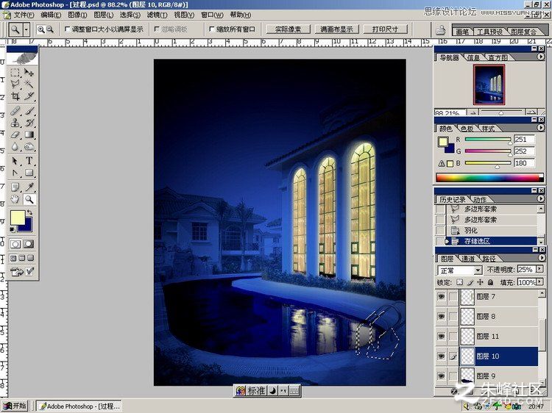Open the 滤镜 (Filter) menu

(157, 15)
